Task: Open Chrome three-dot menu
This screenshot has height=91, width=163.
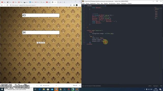Action: (x=79, y=5)
